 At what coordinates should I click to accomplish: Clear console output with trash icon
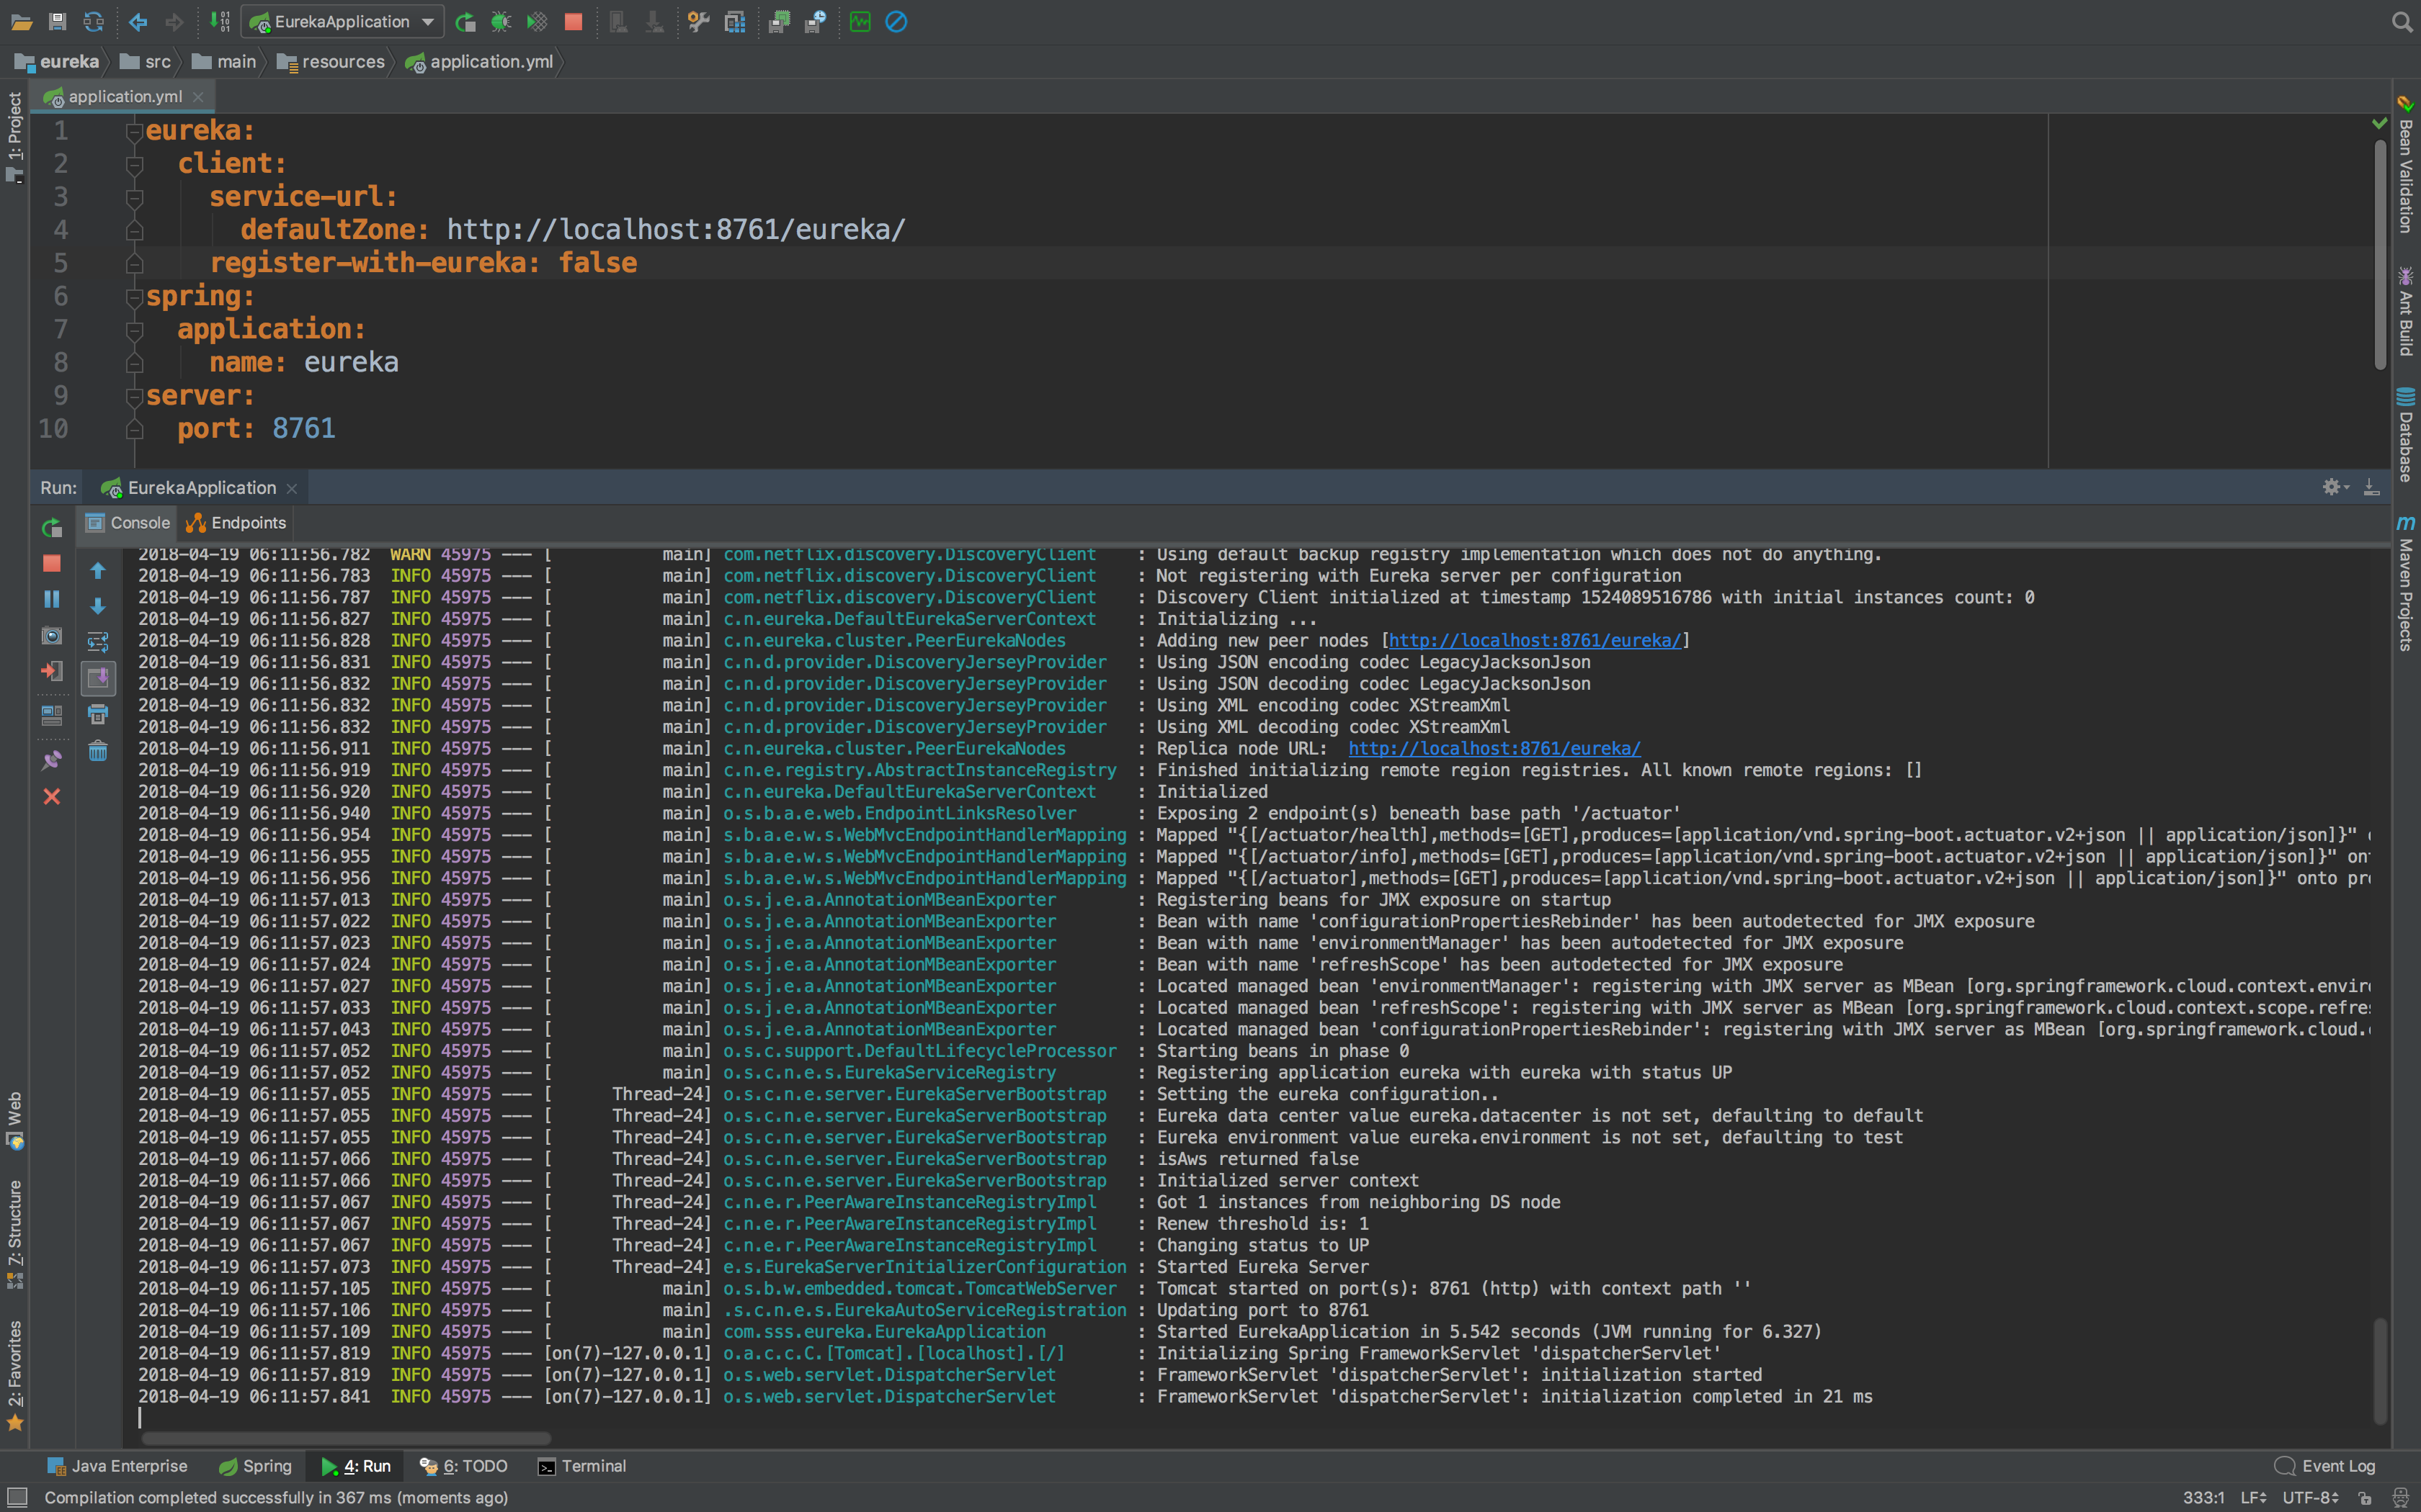click(x=98, y=751)
